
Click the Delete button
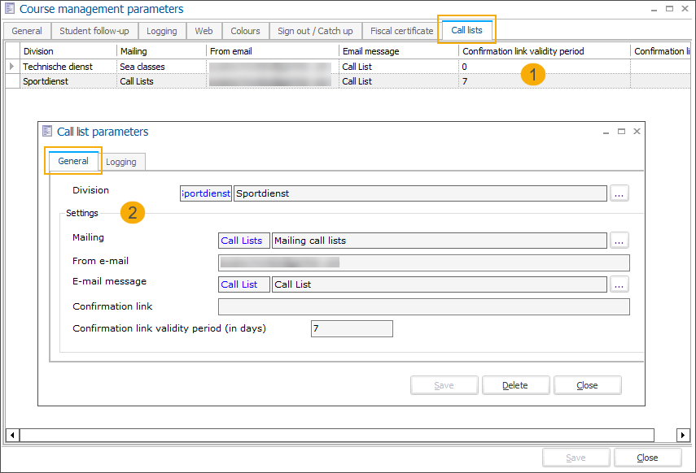[x=515, y=384]
